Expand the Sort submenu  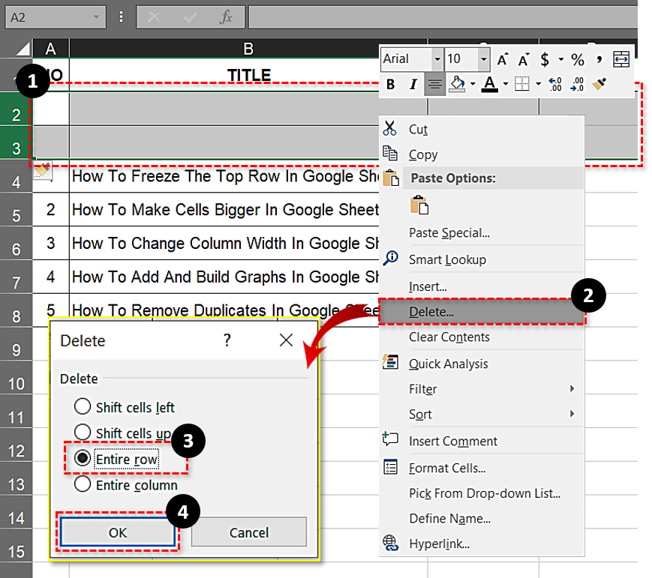click(572, 414)
